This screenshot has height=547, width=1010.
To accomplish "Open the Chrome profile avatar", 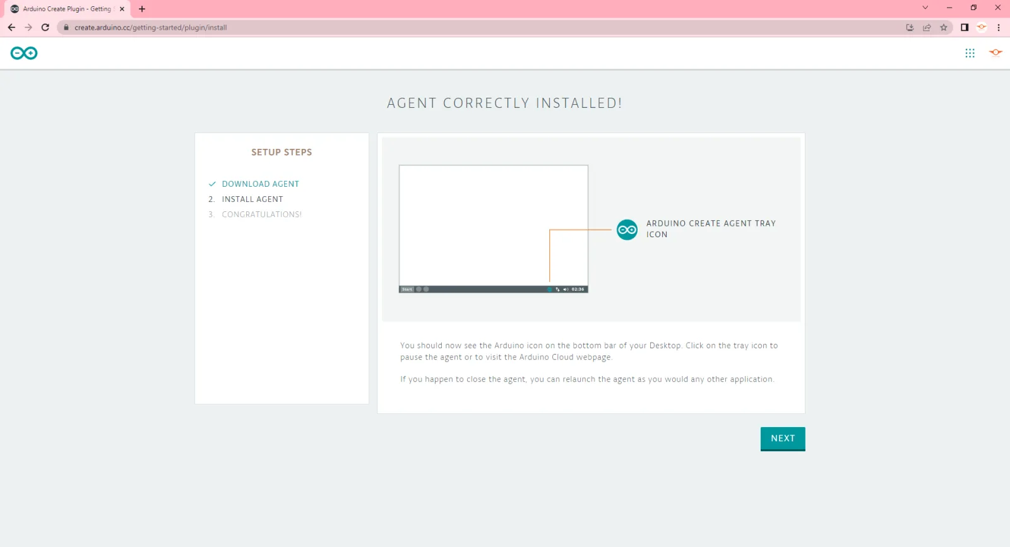I will [982, 27].
